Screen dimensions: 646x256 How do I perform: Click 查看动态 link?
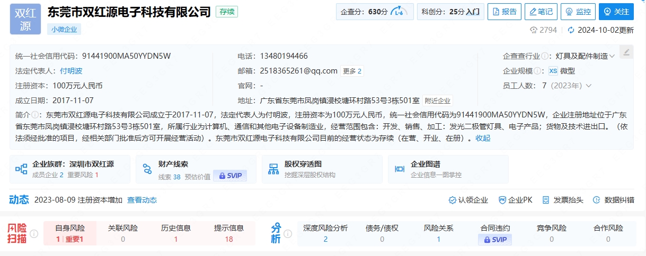pos(142,200)
